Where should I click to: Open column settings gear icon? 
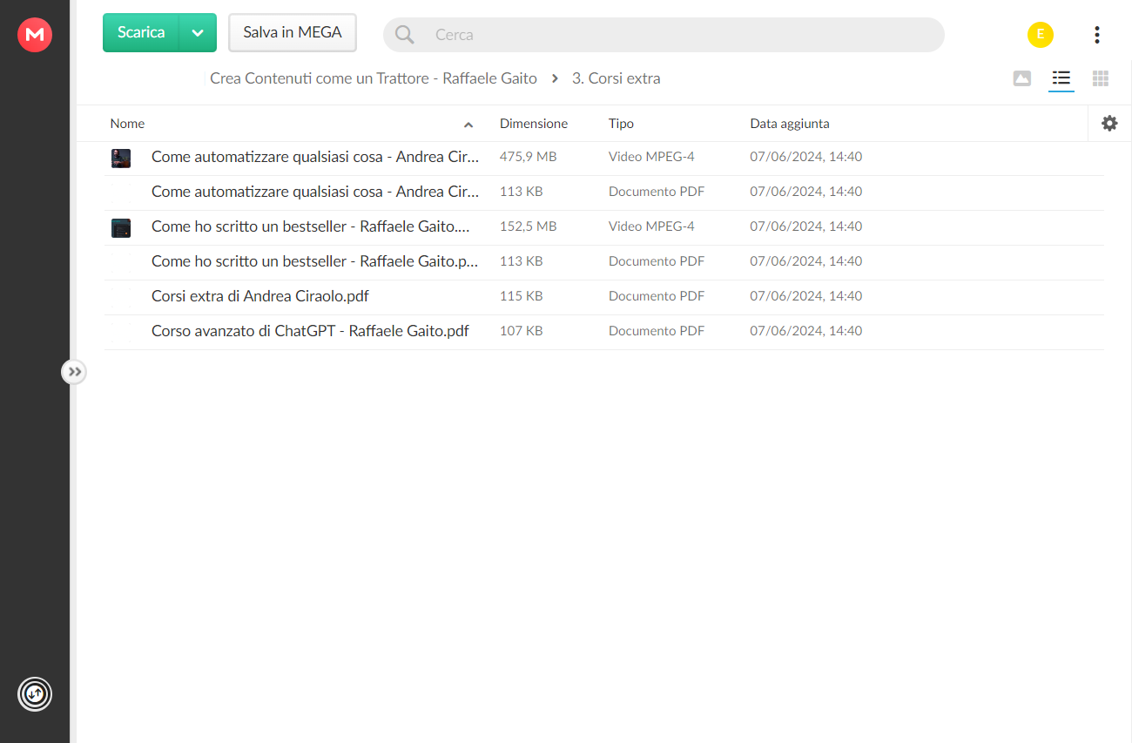[1109, 124]
